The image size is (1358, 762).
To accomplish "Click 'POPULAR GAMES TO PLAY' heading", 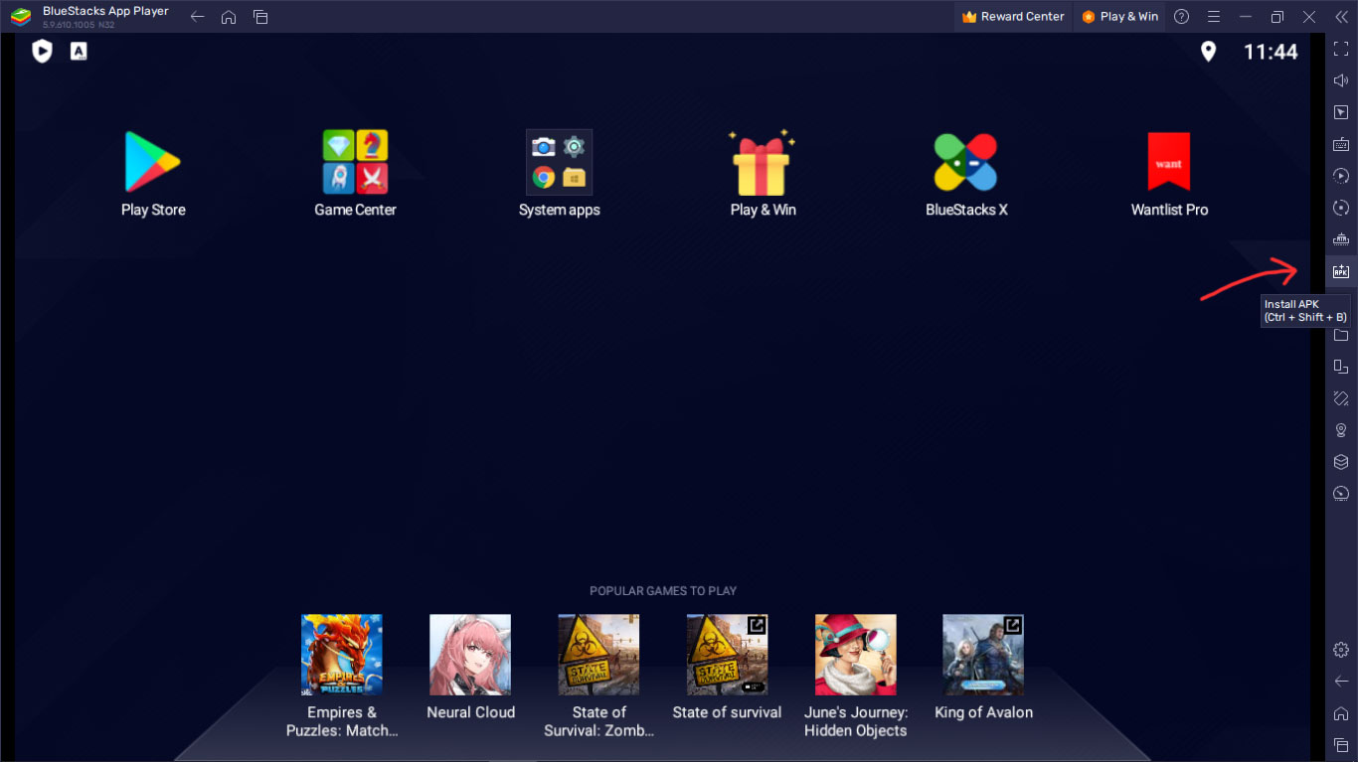I will pos(663,591).
